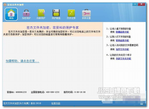Click the text 4、让我的文件夹变个样子
Image resolution: width=149 pixels, height=109 pixels.
[x=119, y=55]
